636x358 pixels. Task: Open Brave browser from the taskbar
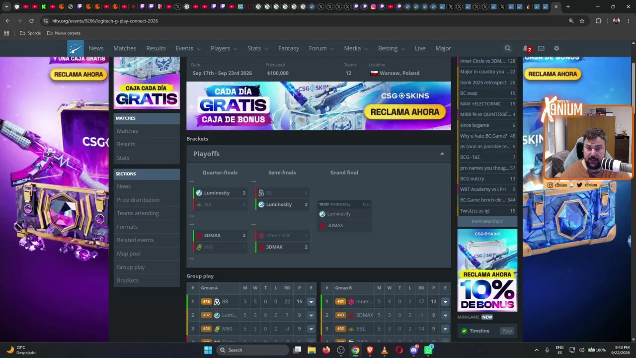point(370,350)
